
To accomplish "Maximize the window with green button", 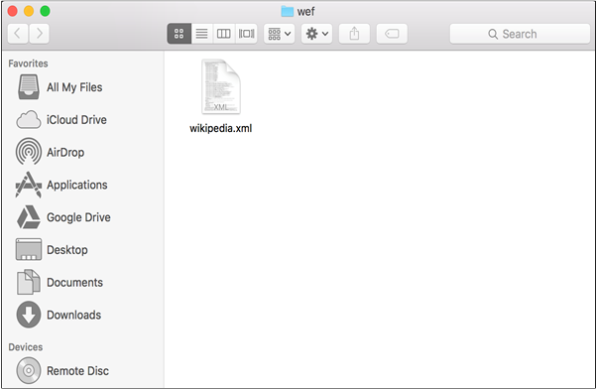I will [45, 11].
